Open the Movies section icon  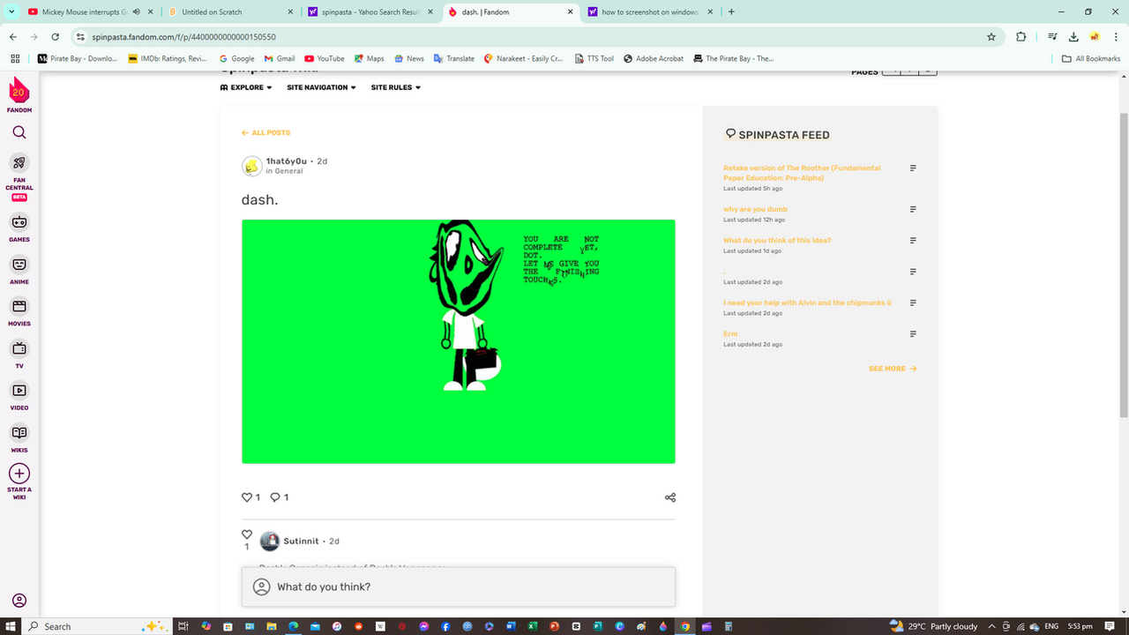[x=19, y=306]
